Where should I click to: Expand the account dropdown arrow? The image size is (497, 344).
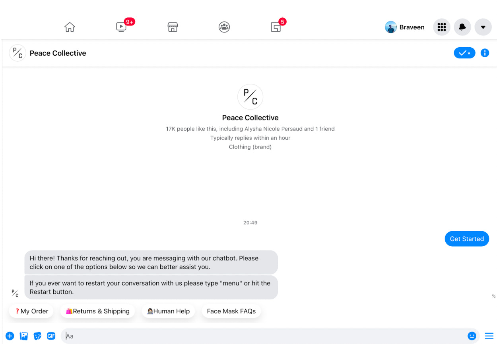coord(483,27)
